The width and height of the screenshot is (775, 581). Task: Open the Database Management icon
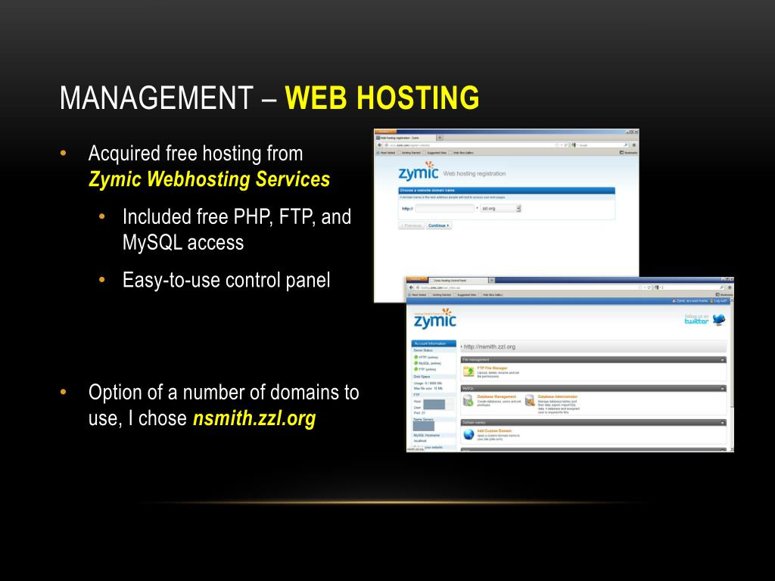pos(468,401)
